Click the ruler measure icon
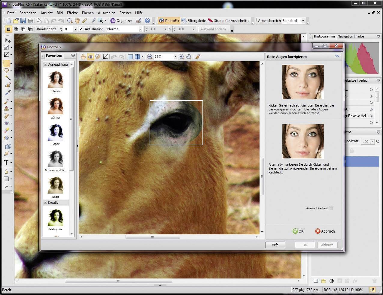 pos(84,21)
